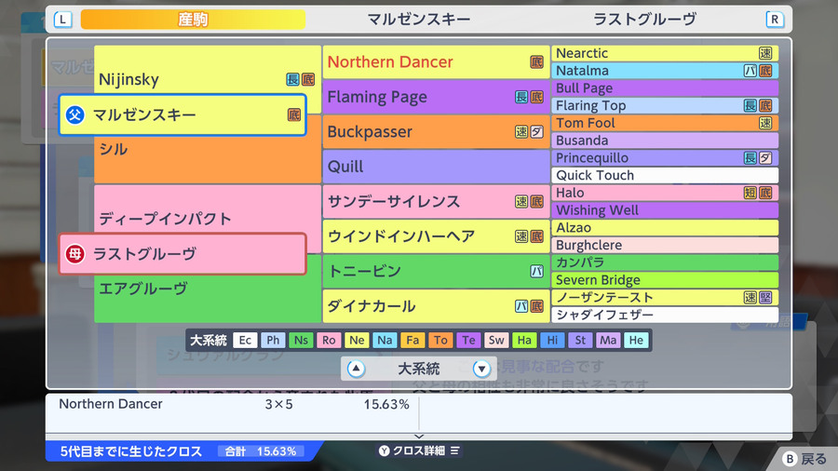Select トニービン pedigree cell

436,271
